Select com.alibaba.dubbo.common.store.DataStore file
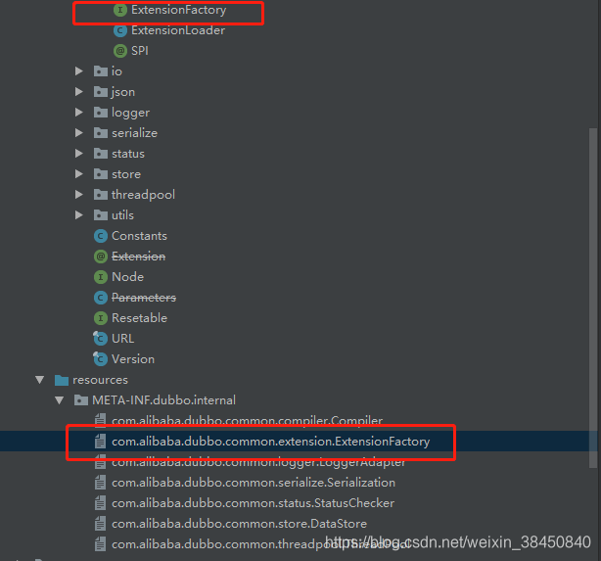601x561 pixels. click(x=239, y=524)
